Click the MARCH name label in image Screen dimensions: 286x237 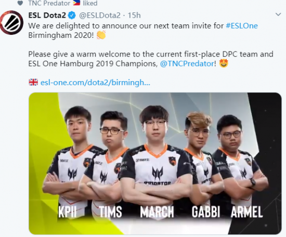pos(157,212)
